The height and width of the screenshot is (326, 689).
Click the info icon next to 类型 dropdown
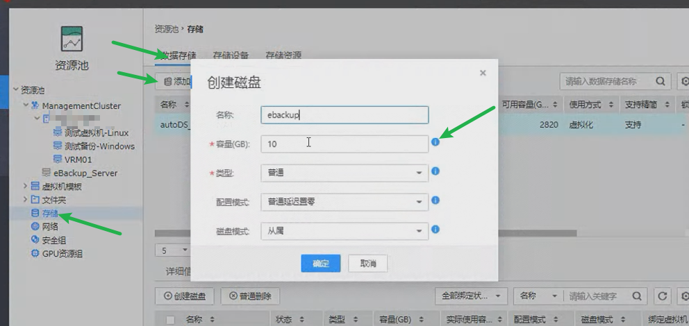pos(435,171)
